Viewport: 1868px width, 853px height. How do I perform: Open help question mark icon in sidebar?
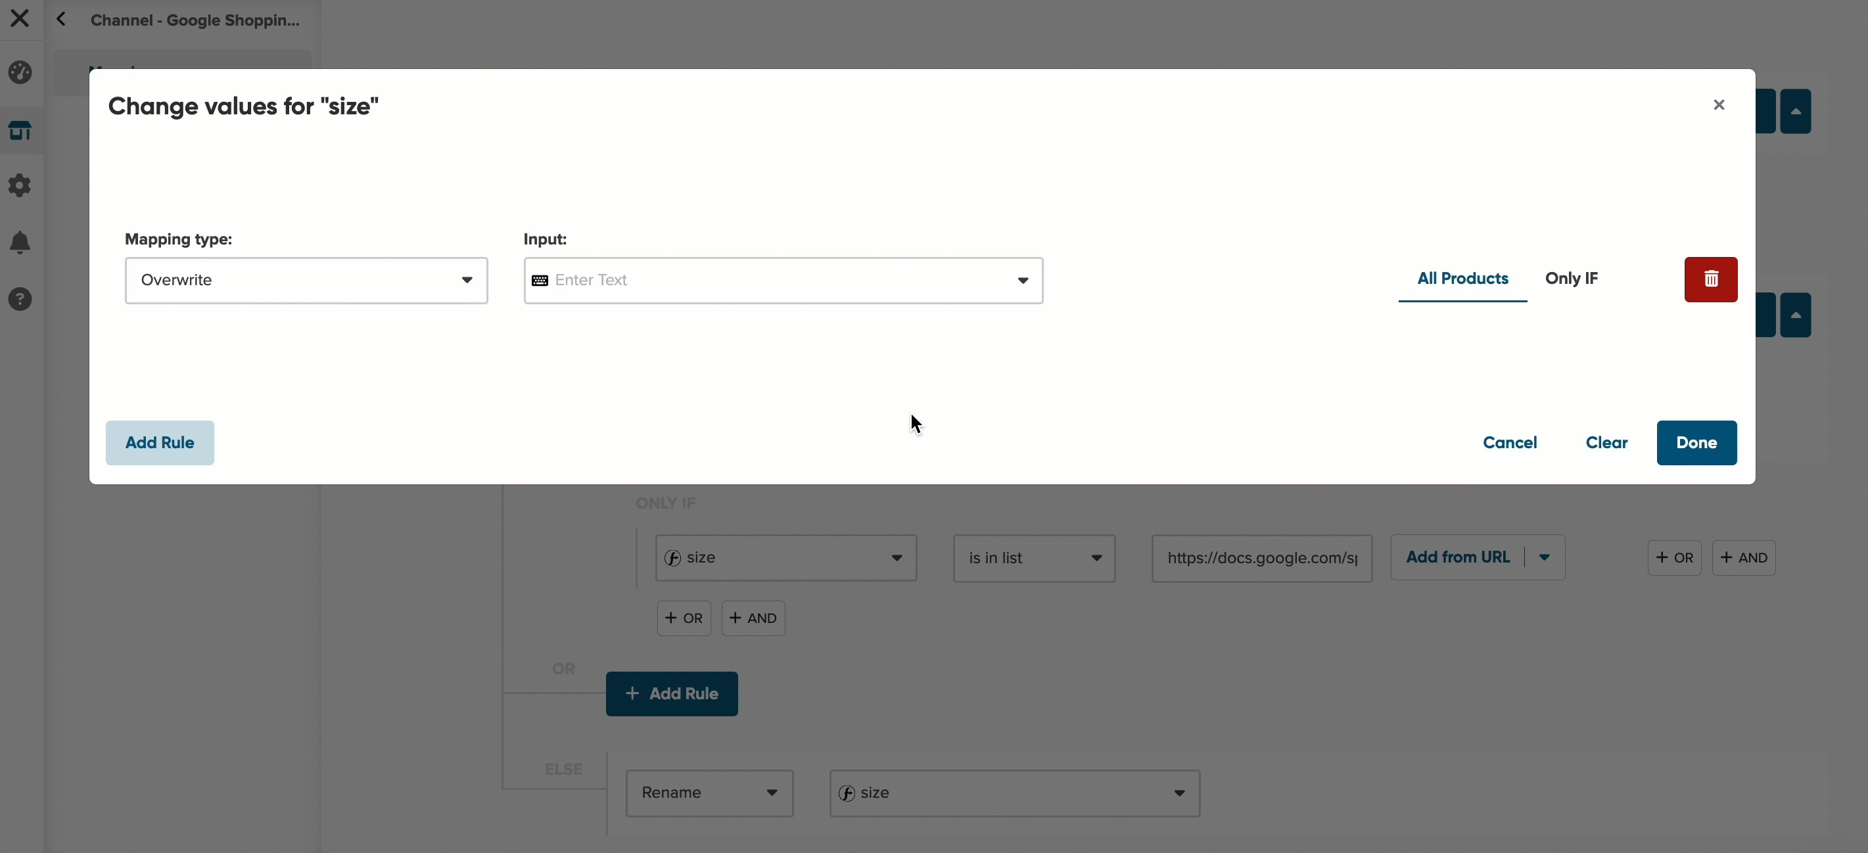(20, 299)
